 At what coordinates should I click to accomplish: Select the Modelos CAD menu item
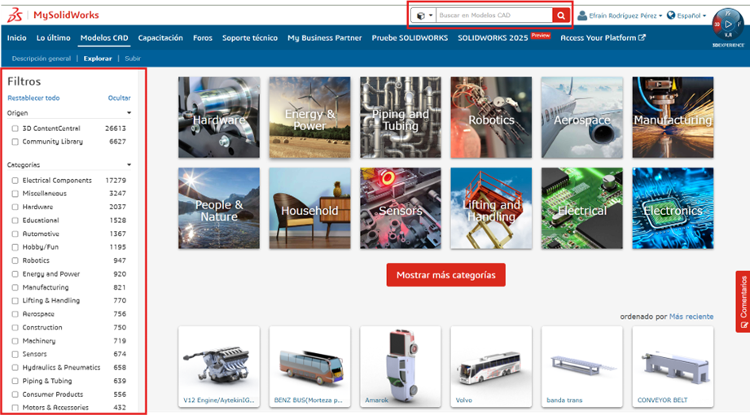(x=104, y=37)
